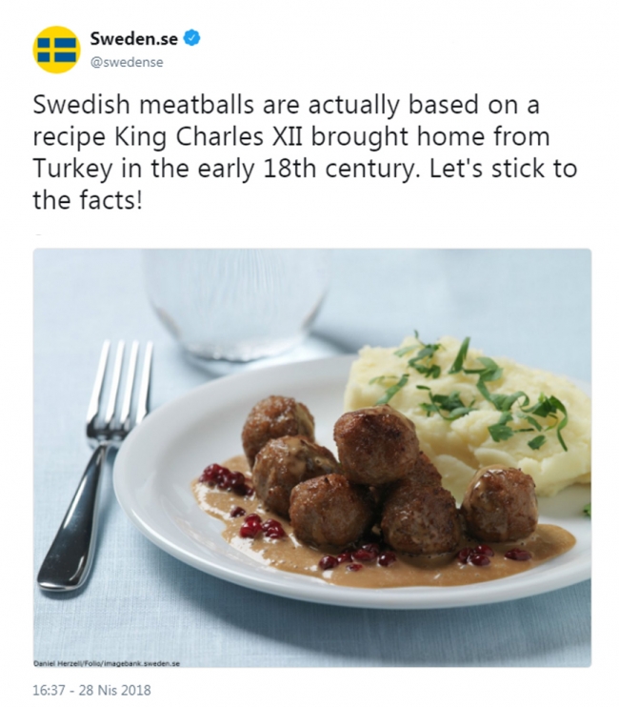Click the word "Turkey" in the tweet
The width and height of the screenshot is (619, 707).
tap(73, 173)
